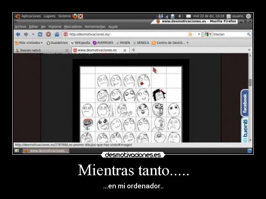Open the Archivo menu
The image size is (266, 199).
20,27
